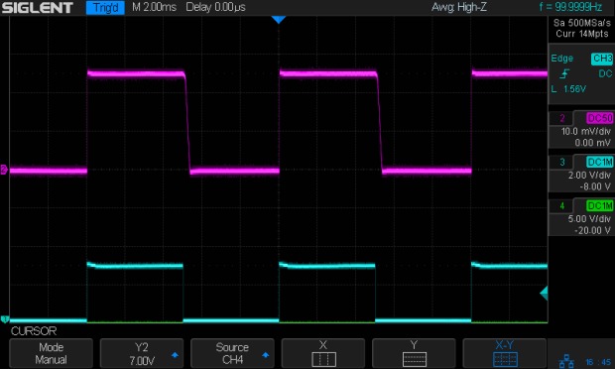Click channel 4 green DC1M coupling badge

coord(600,206)
